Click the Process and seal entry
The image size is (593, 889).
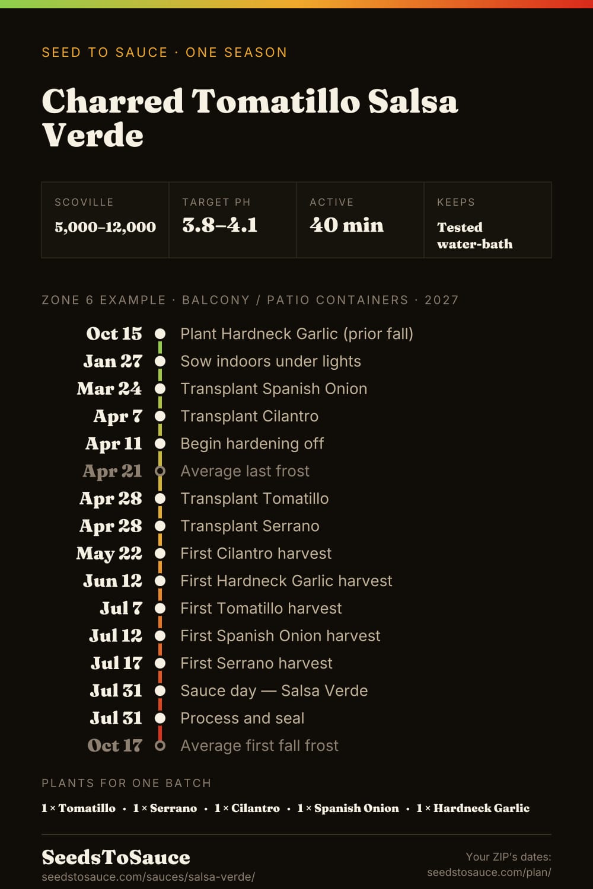242,718
